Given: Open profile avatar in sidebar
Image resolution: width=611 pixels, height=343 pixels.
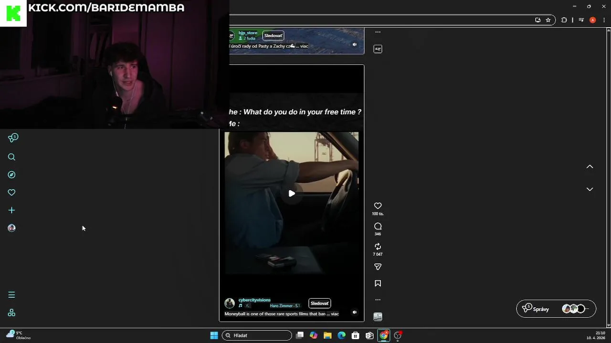Looking at the screenshot, I should (x=12, y=228).
